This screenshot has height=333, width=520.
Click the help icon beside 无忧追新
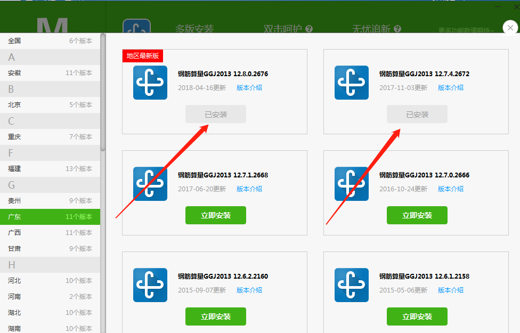tap(397, 29)
